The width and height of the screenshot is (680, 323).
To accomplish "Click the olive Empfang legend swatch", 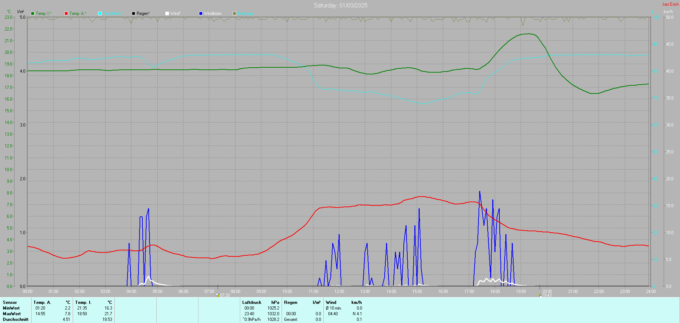I will (x=234, y=13).
